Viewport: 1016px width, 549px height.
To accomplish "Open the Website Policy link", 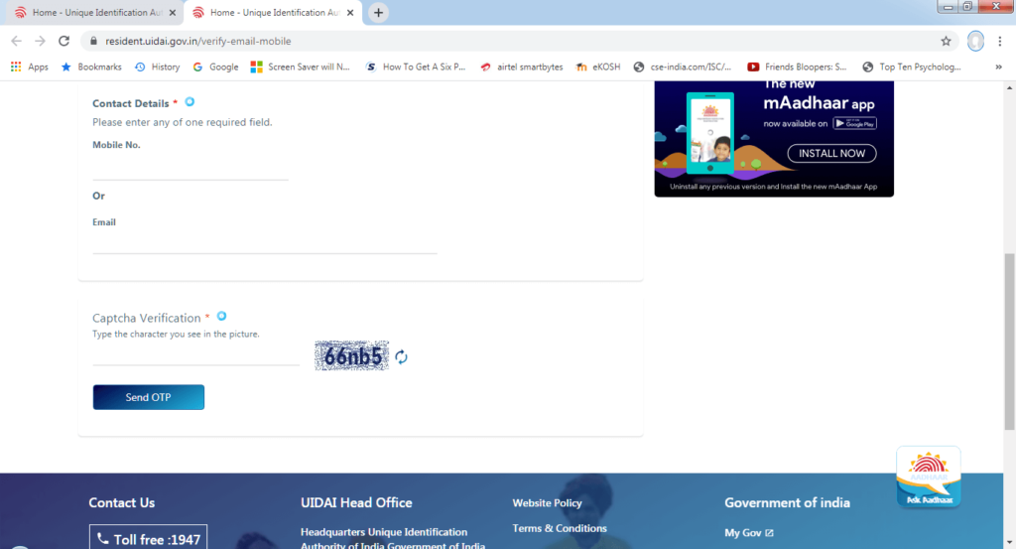I will (547, 503).
